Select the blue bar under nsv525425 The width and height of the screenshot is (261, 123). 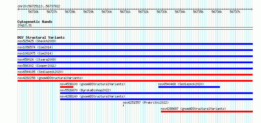click(135, 44)
